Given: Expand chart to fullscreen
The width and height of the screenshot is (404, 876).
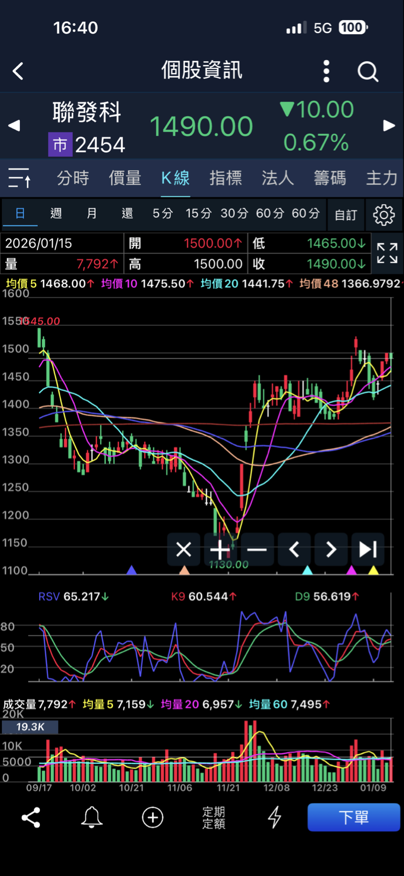Looking at the screenshot, I should (387, 253).
